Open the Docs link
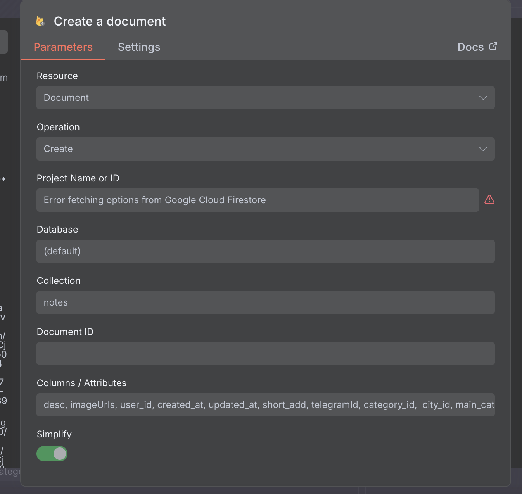 coord(471,47)
